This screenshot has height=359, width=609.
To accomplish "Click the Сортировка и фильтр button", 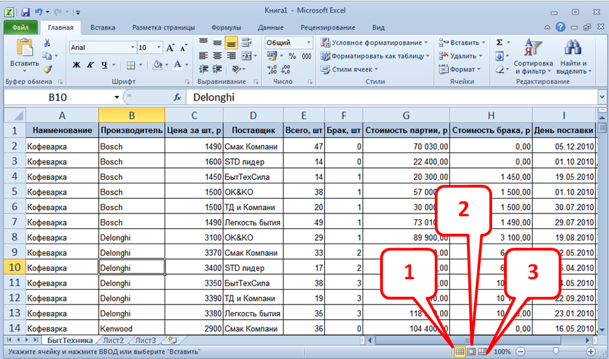I will (x=533, y=57).
